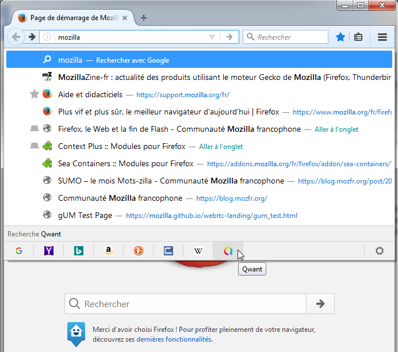The height and width of the screenshot is (352, 398).
Task: Click the blue search engine icon before Wikipedia
Action: (x=169, y=251)
